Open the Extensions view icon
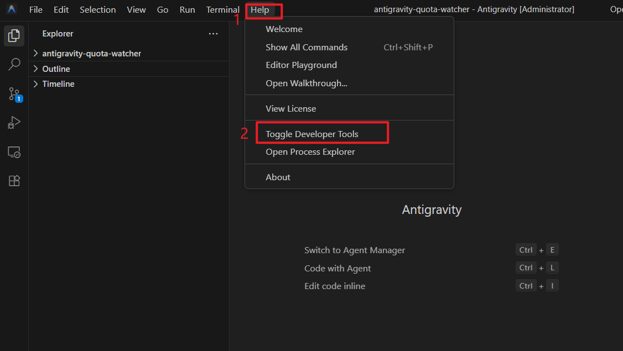 point(14,181)
